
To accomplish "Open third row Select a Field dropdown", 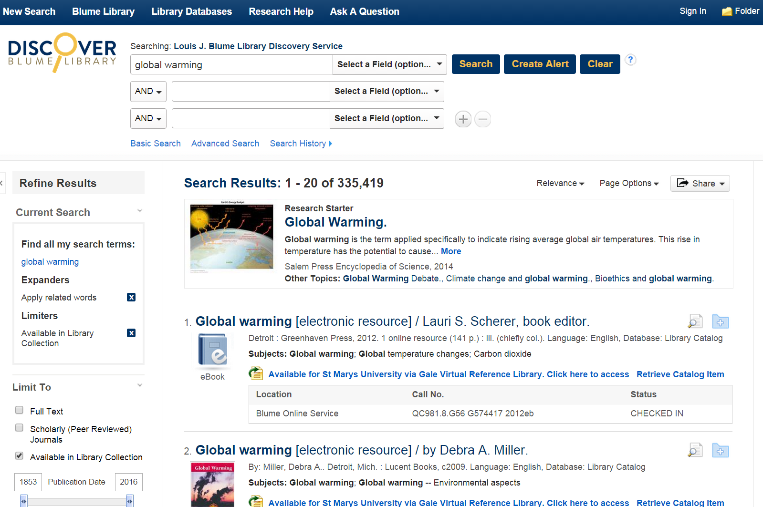I will 387,119.
